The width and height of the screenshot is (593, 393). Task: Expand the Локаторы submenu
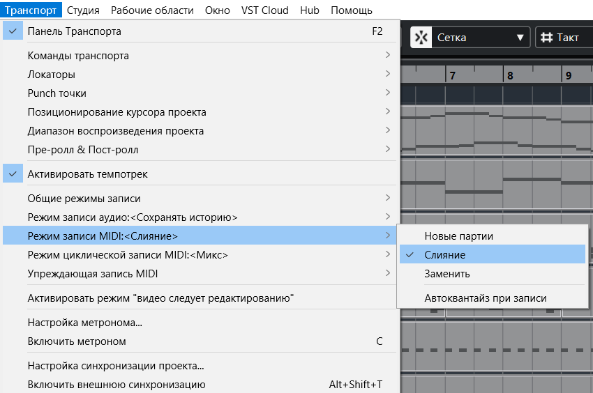click(x=52, y=75)
